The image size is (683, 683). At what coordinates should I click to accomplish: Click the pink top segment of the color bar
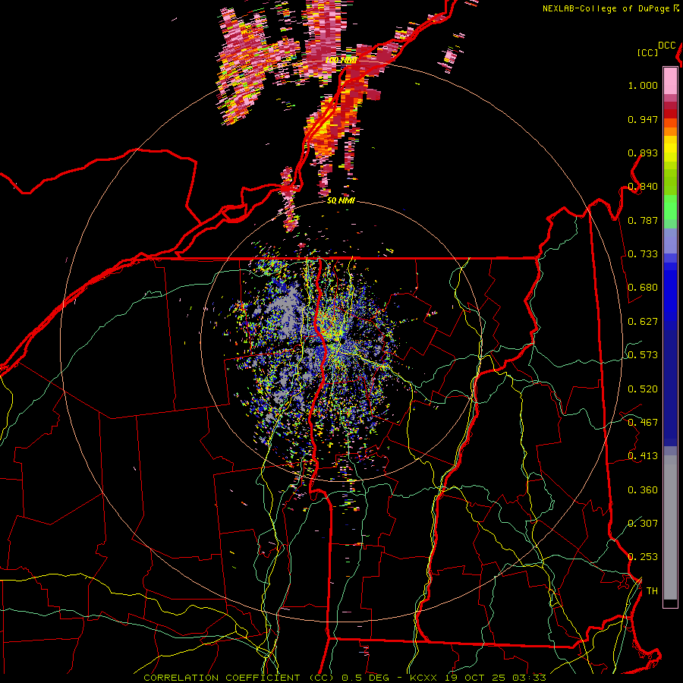670,80
